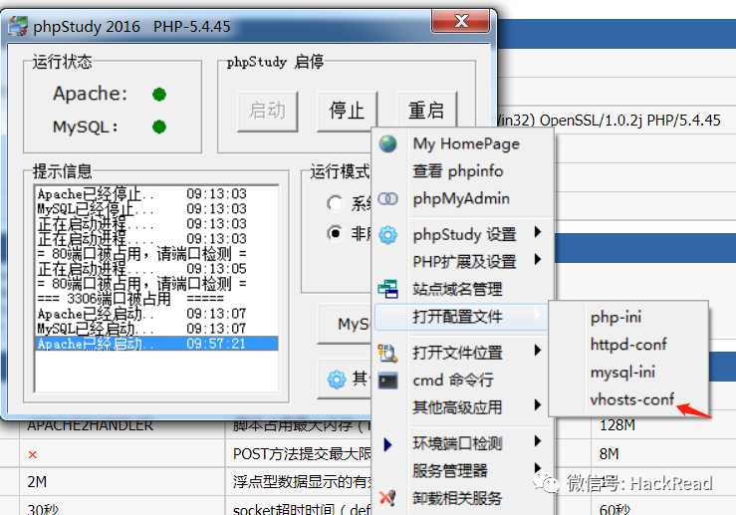This screenshot has width=736, height=515.
Task: Expand the 其他高级应用 submenu arrow
Action: tap(538, 404)
